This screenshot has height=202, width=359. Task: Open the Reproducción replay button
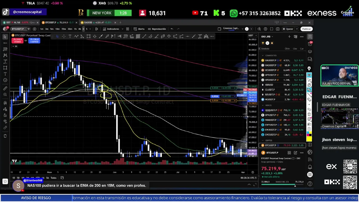click(x=157, y=29)
